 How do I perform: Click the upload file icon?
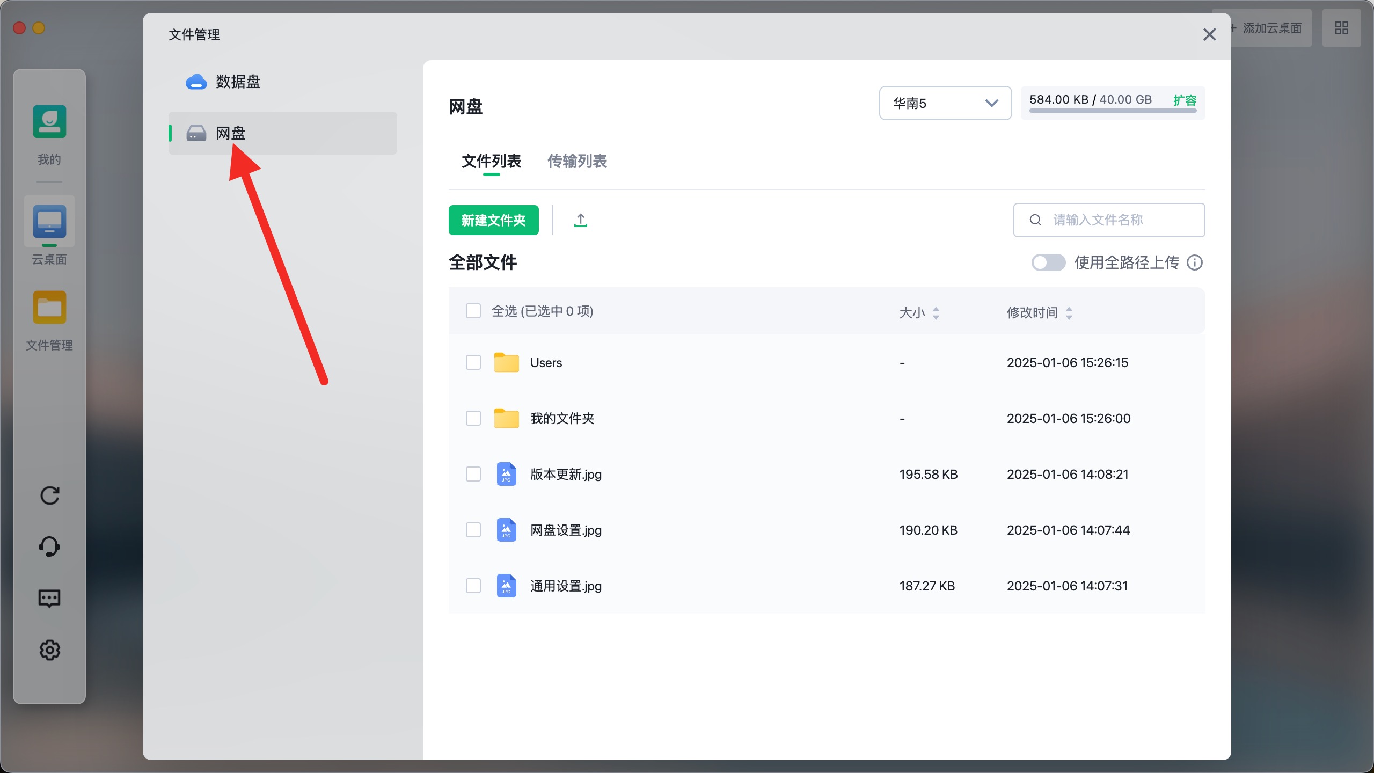click(580, 220)
